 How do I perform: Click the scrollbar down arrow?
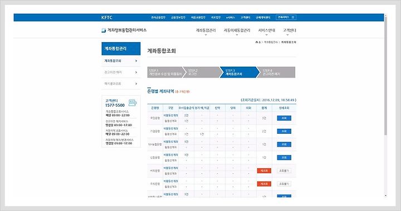[x=385, y=195]
